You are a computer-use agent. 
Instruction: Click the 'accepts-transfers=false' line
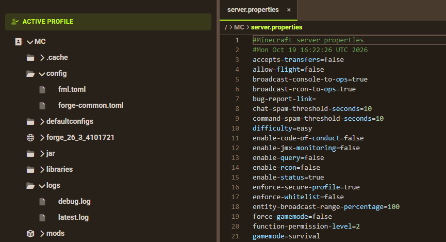coord(298,60)
